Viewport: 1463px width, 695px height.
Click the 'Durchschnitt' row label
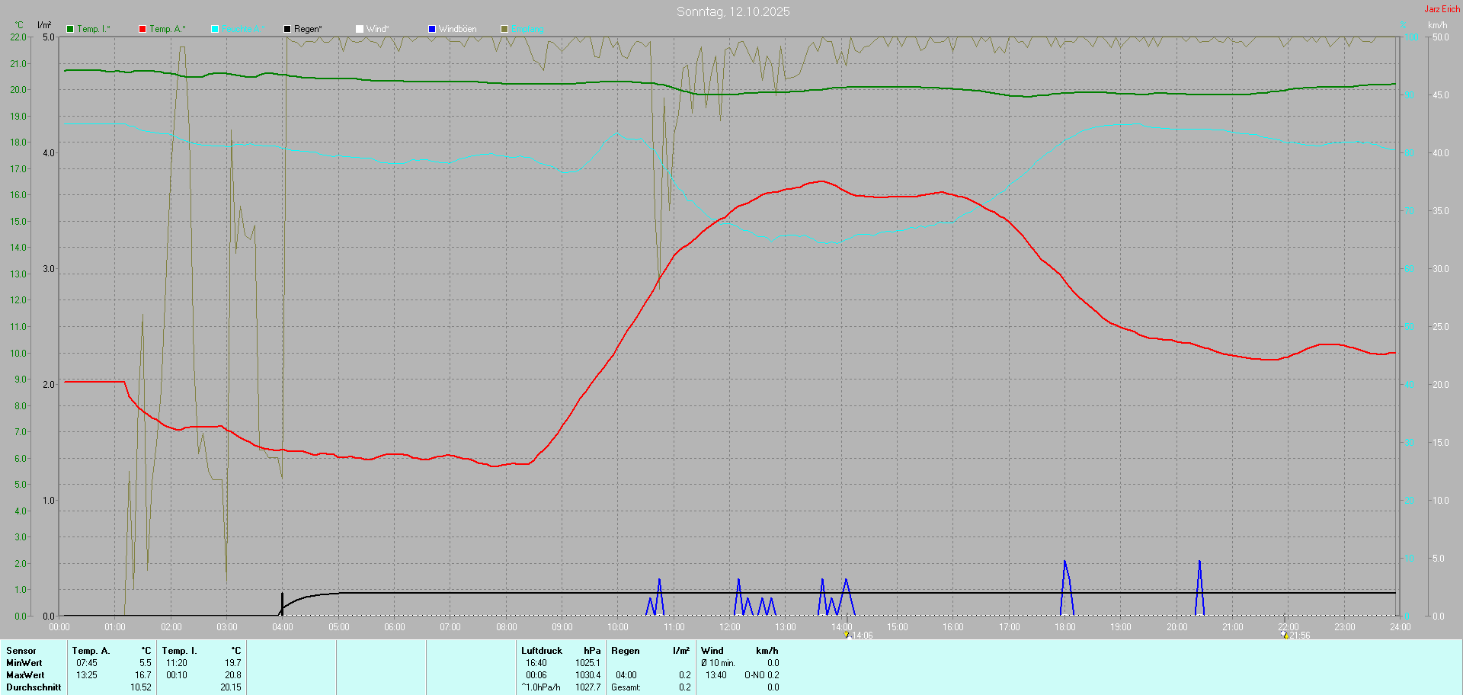[34, 687]
